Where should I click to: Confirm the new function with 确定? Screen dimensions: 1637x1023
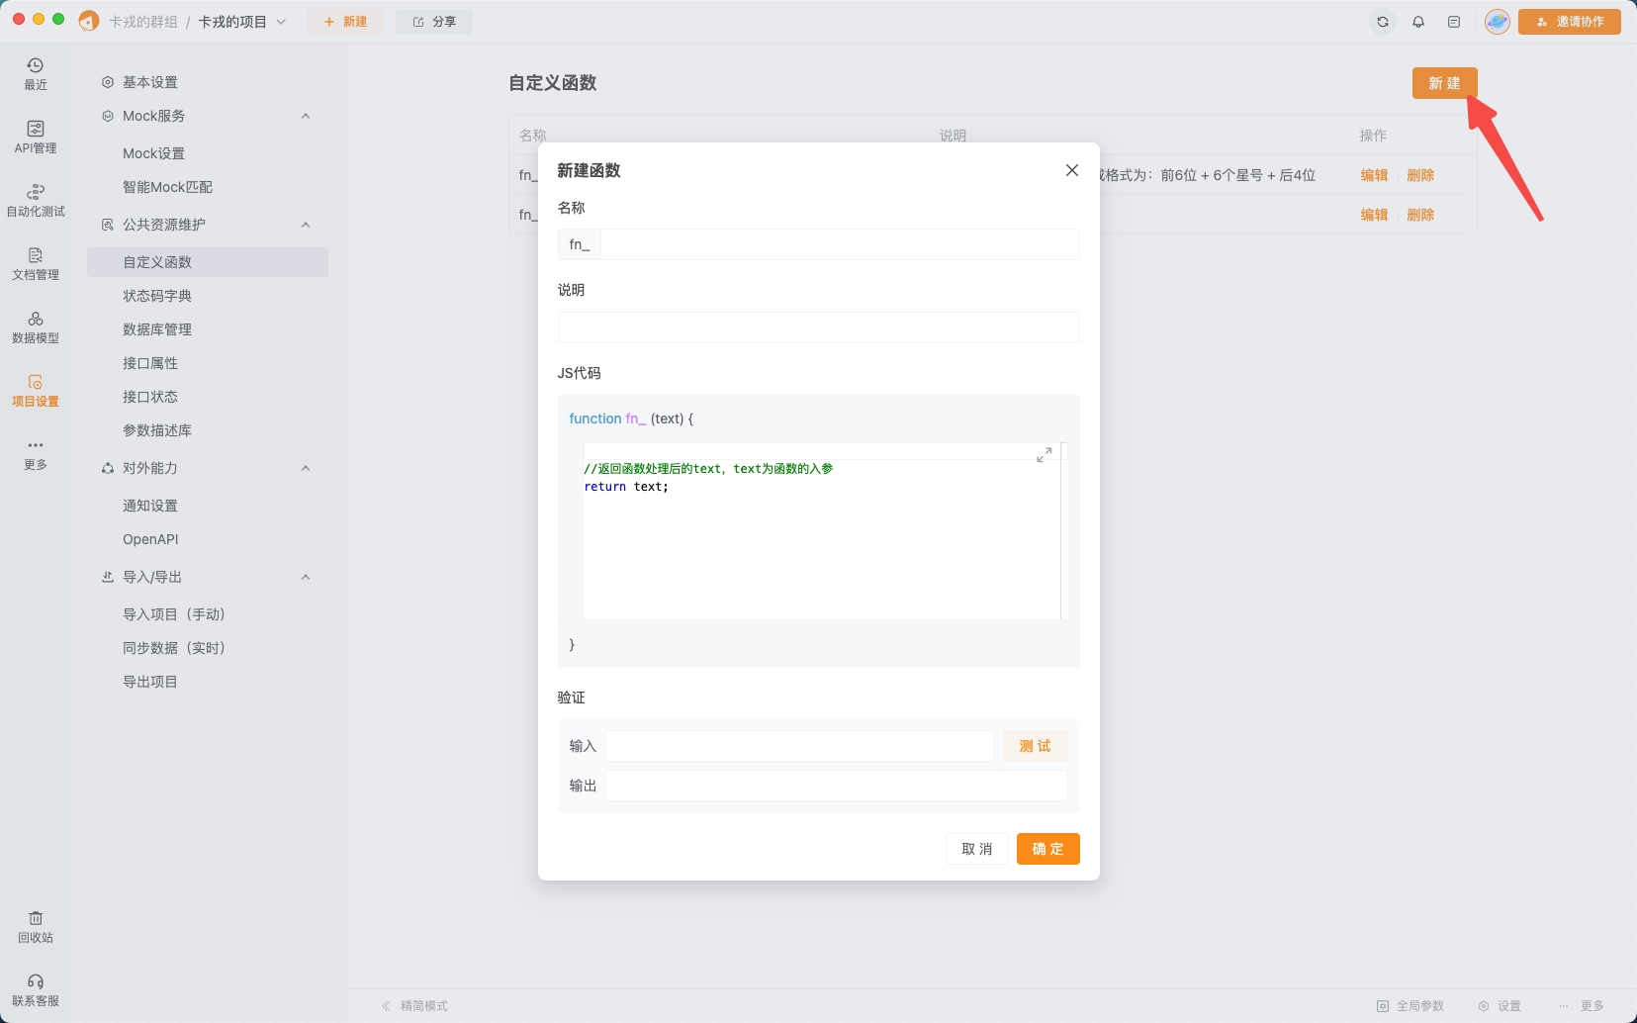click(1048, 849)
